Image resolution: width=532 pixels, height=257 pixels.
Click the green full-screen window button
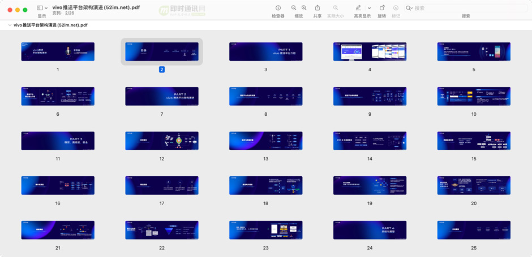pos(25,10)
